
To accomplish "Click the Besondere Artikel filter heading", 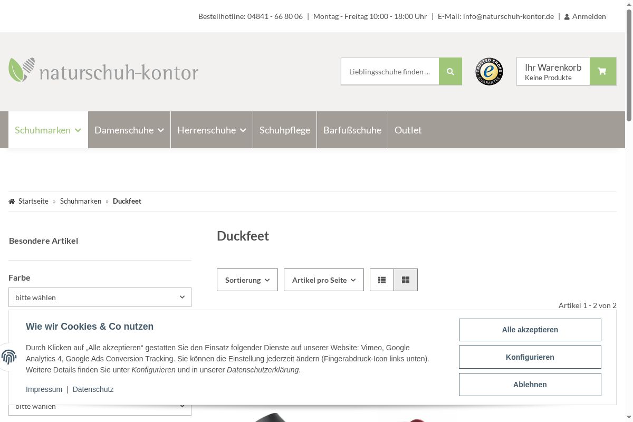I will coord(44,241).
